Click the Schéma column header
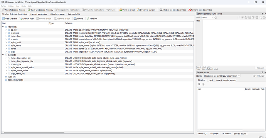The width and height of the screenshot is (266, 138). coord(129,23)
